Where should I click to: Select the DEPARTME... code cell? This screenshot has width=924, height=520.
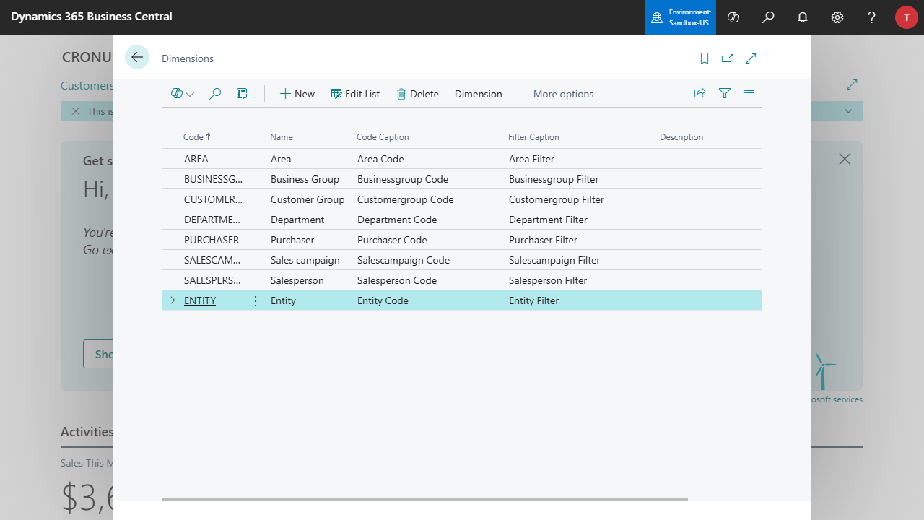tap(214, 220)
